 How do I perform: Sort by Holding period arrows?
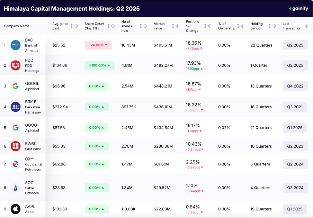[x=270, y=26]
